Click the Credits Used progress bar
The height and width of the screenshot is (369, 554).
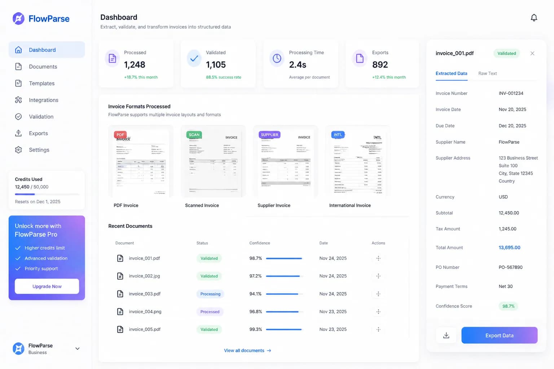47,194
